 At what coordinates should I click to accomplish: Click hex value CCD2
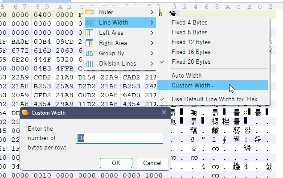tap(42, 77)
